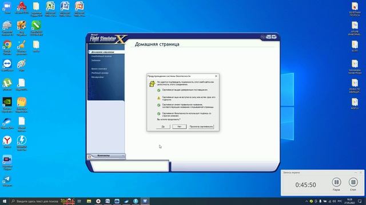This screenshot has width=366, height=205.
Task: Close the security warning dialog
Action: click(216, 76)
